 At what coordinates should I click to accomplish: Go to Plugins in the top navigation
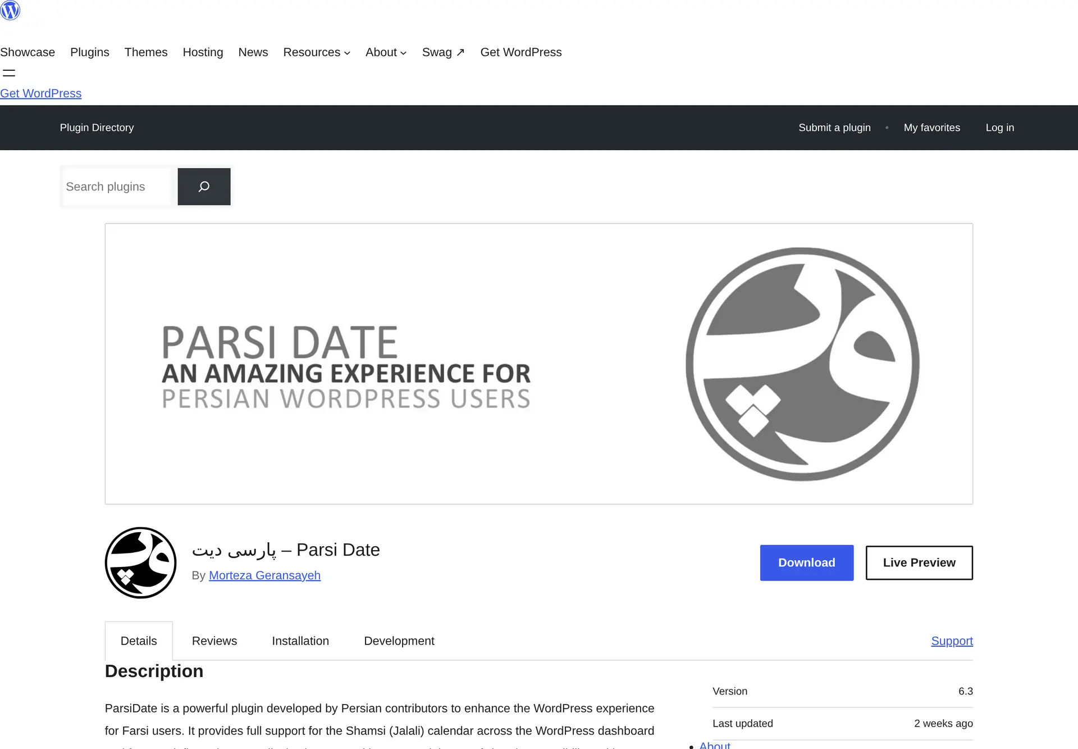[x=90, y=52]
